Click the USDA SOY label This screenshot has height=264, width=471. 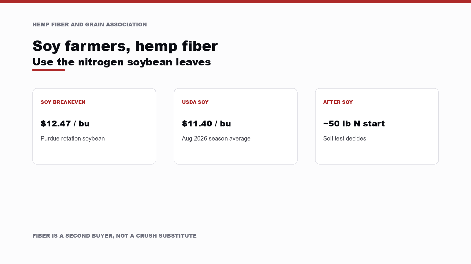point(195,102)
